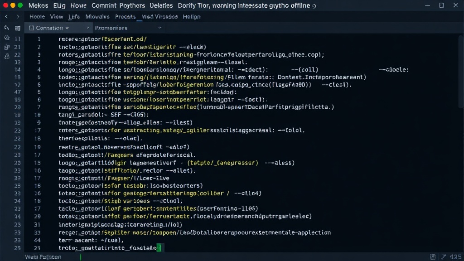Click the window title text in the title bar
464x261 pixels.
coord(246,5)
